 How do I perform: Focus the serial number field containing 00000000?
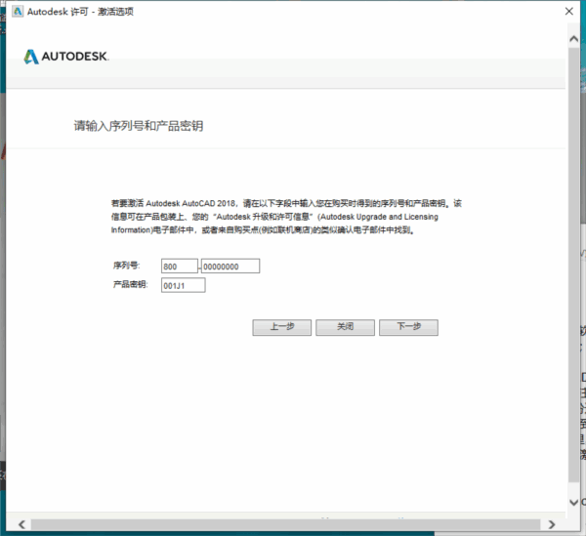(x=230, y=266)
